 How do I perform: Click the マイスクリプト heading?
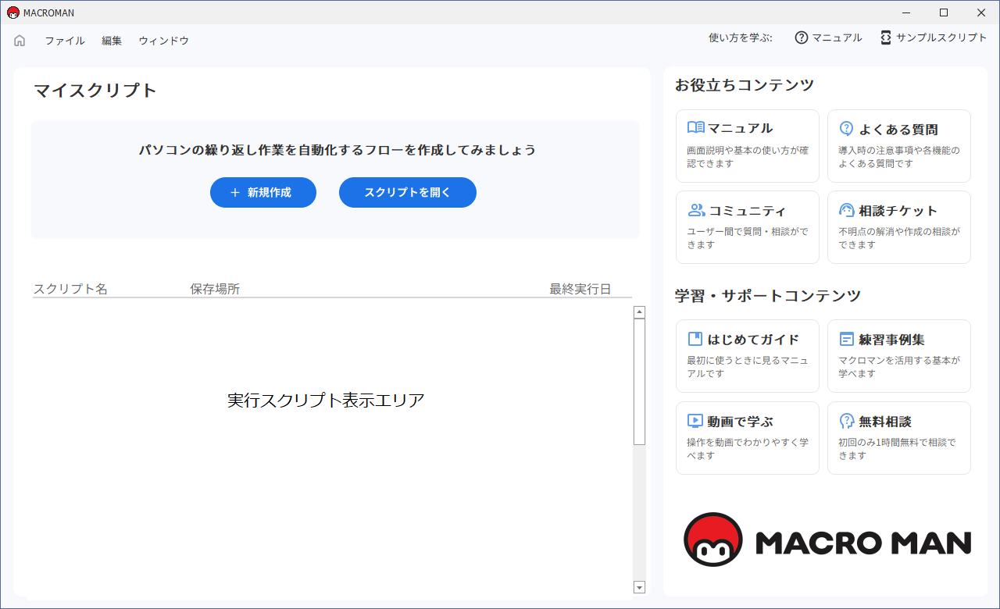[x=95, y=90]
